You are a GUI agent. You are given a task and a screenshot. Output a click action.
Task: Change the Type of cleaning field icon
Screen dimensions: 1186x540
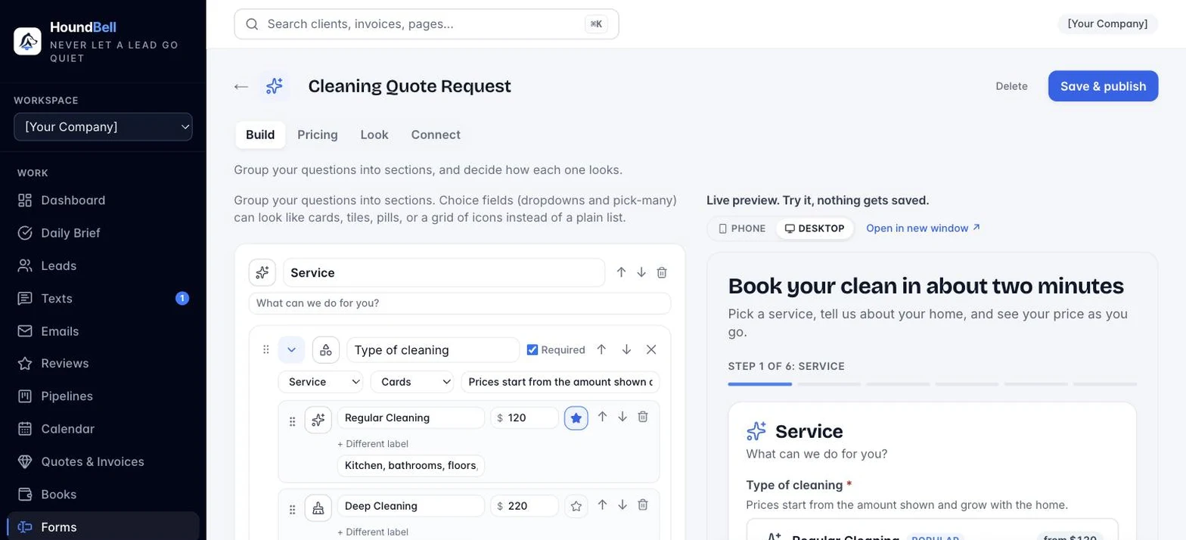[x=326, y=349]
